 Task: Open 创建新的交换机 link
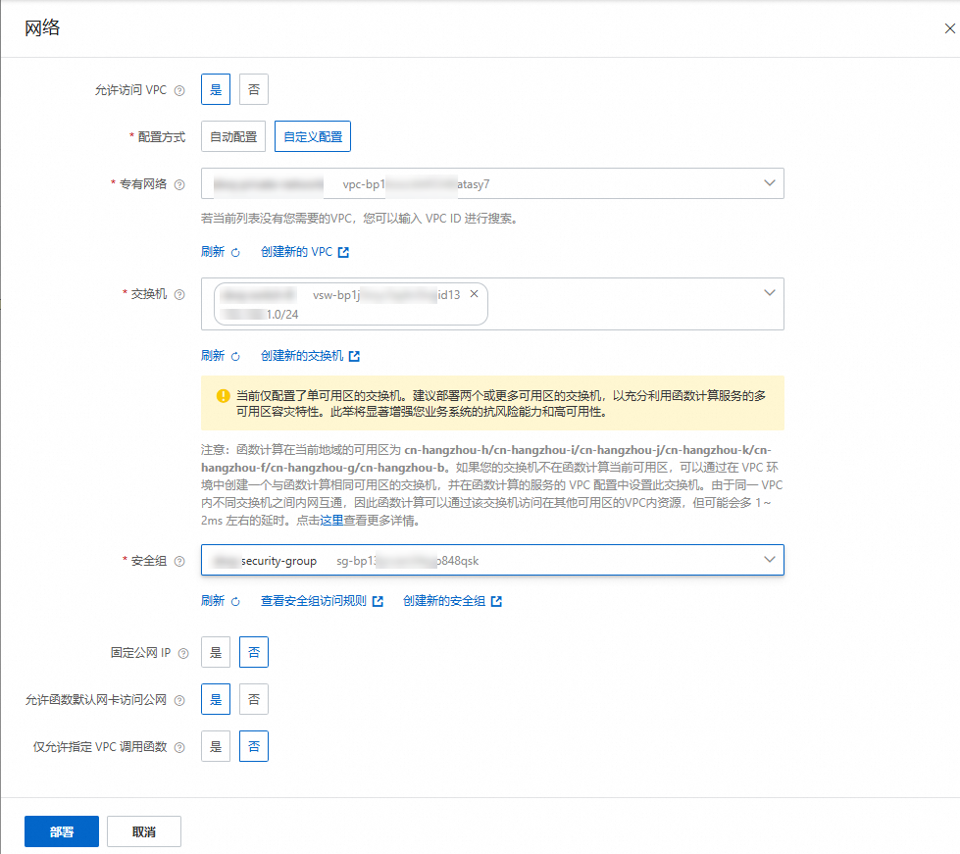[x=311, y=356]
